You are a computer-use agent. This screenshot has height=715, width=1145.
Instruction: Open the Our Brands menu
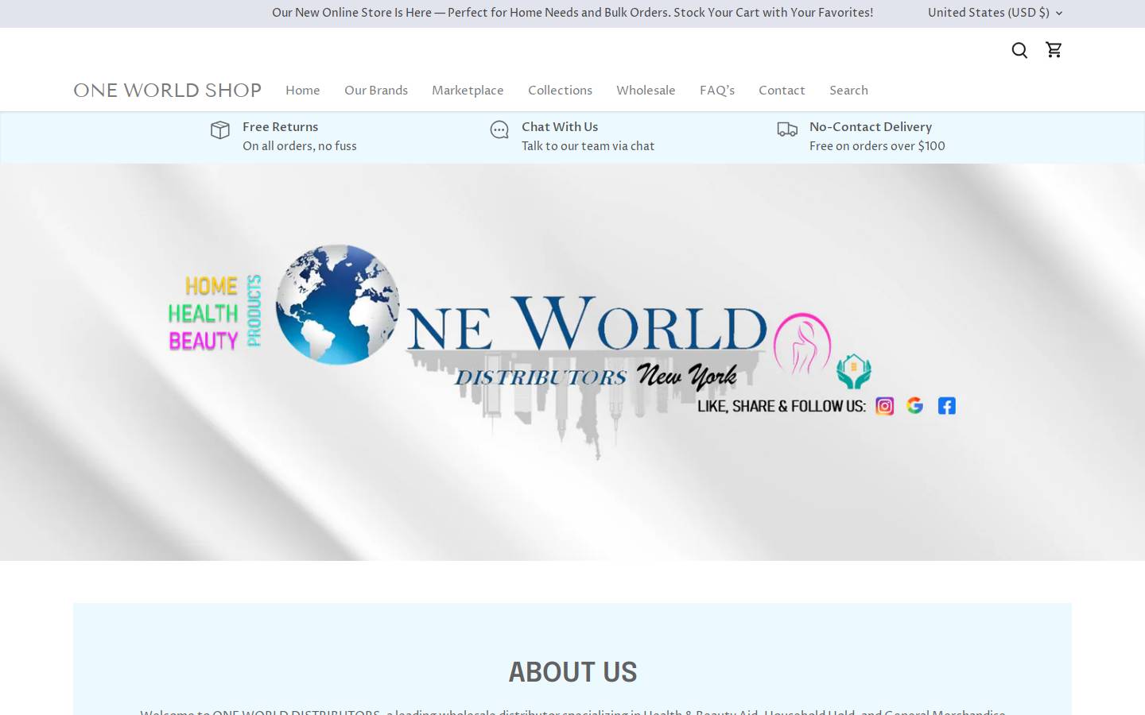coord(376,91)
